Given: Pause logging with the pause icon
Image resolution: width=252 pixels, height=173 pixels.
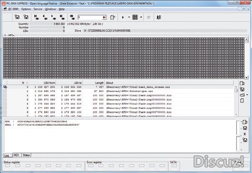Looking at the screenshot, I should coord(245,134).
